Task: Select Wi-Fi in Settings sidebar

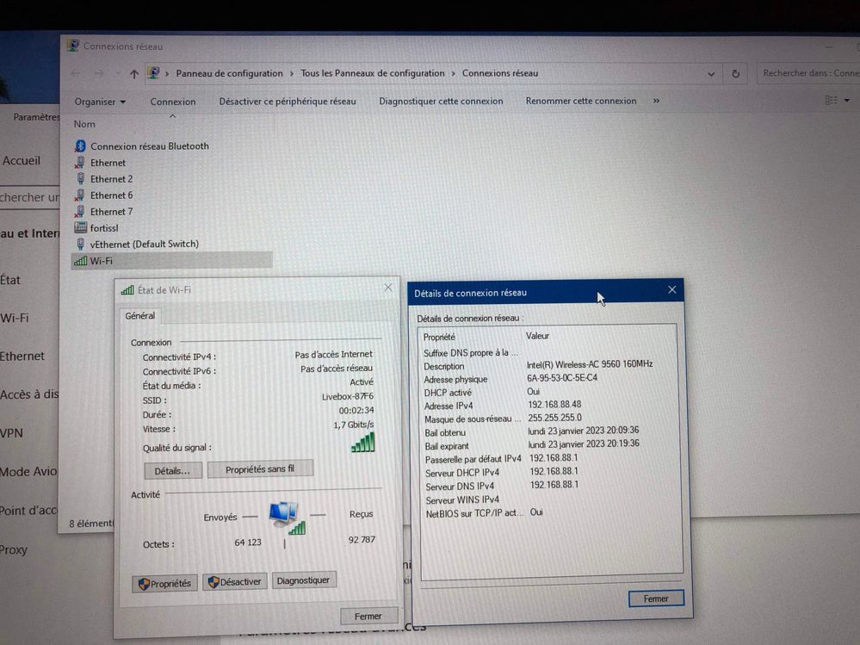Action: click(x=15, y=318)
